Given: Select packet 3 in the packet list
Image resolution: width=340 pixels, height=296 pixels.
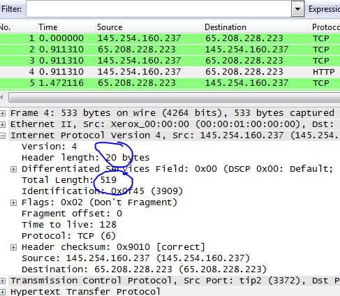Looking at the screenshot, I should coord(170,61).
